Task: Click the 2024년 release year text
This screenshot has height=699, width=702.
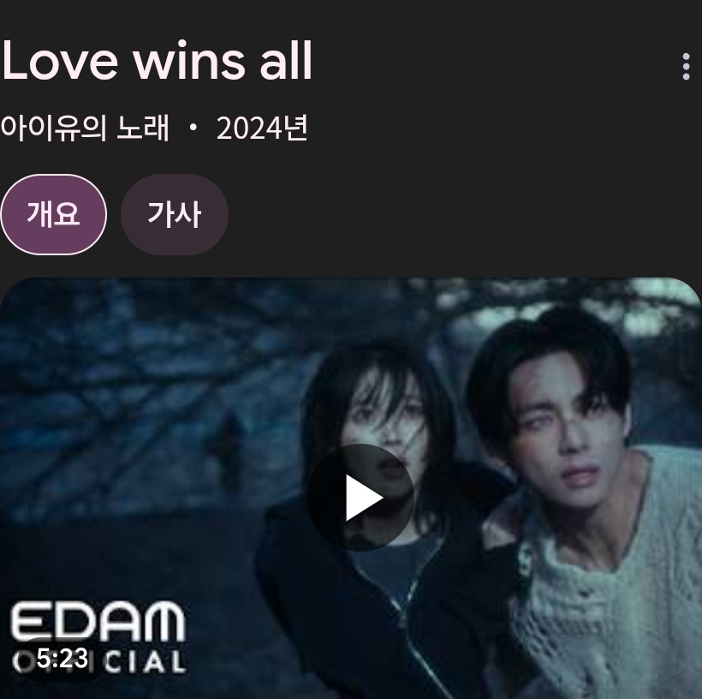Action: [262, 128]
